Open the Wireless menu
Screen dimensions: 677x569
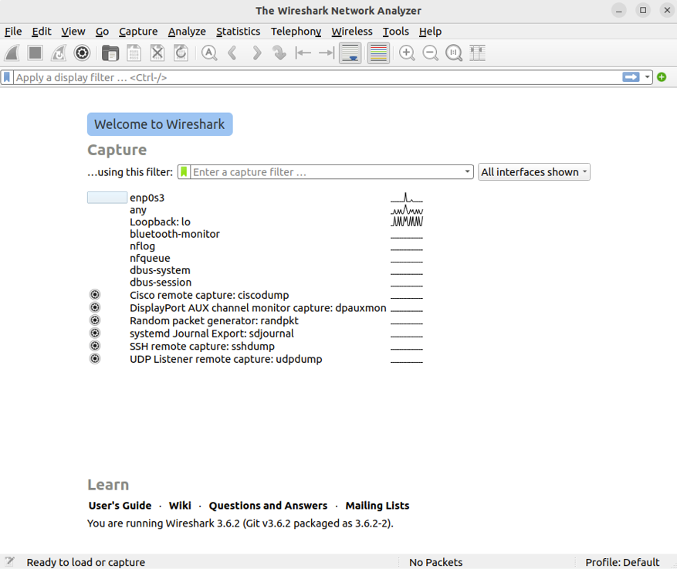[x=352, y=32]
